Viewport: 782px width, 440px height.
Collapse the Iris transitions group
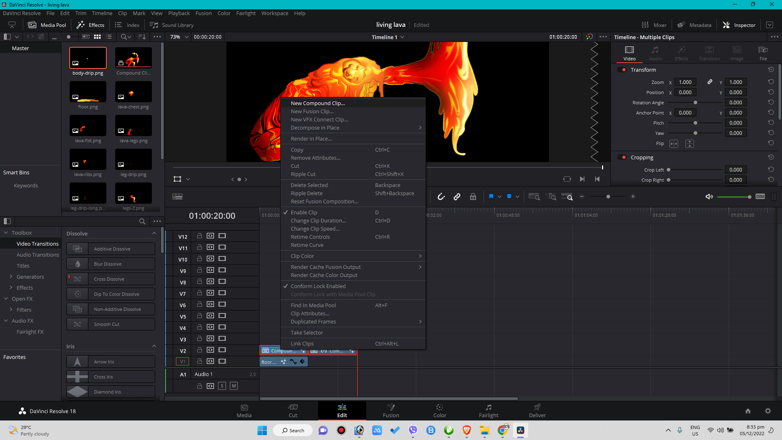154,346
